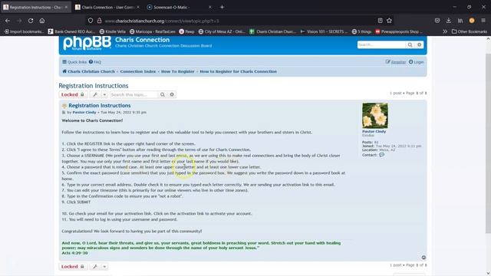491x276 pixels.
Task: Click the Locked button below the post
Action: coord(73,267)
